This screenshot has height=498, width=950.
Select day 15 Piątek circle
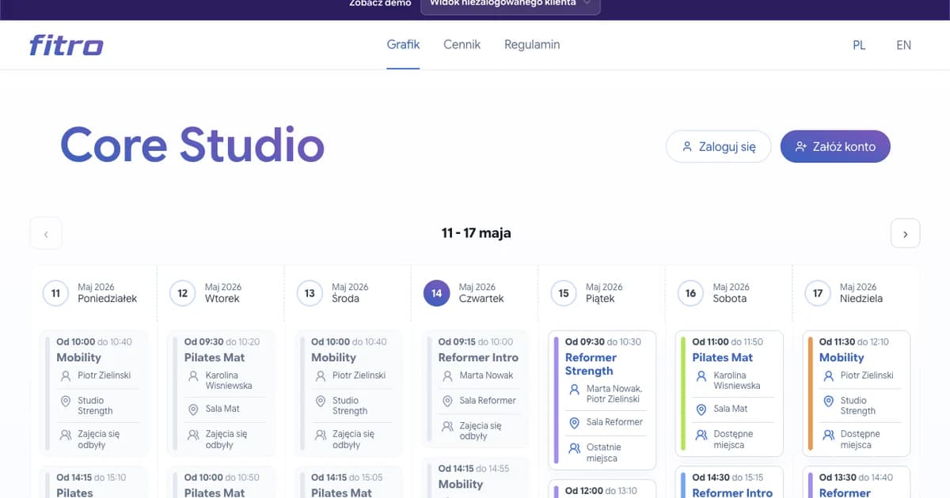coord(564,293)
